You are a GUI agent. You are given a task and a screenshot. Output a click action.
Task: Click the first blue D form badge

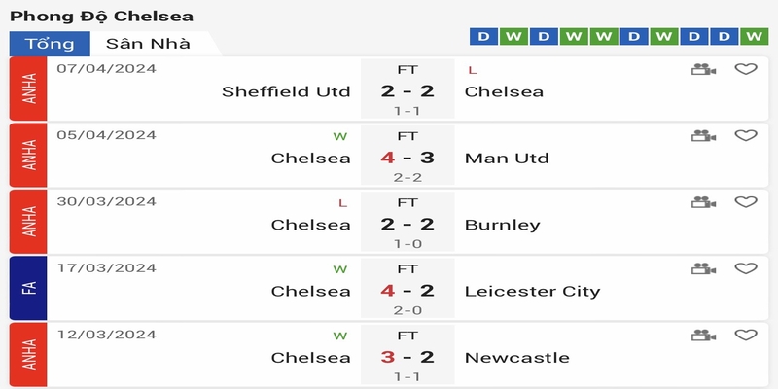click(483, 37)
